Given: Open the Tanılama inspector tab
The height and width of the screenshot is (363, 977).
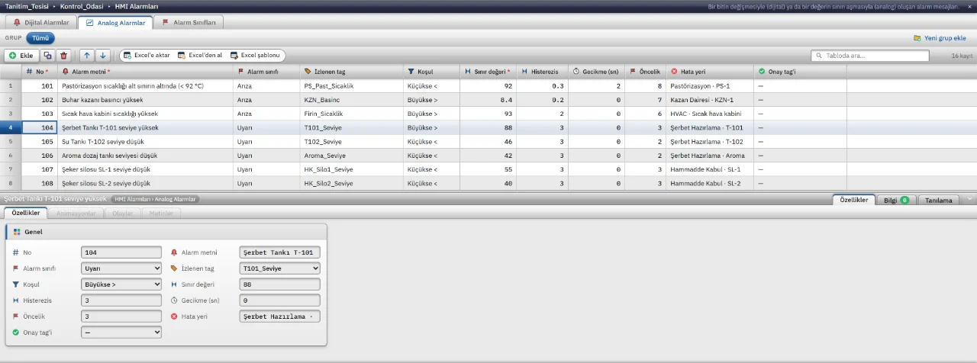Looking at the screenshot, I should (x=939, y=200).
